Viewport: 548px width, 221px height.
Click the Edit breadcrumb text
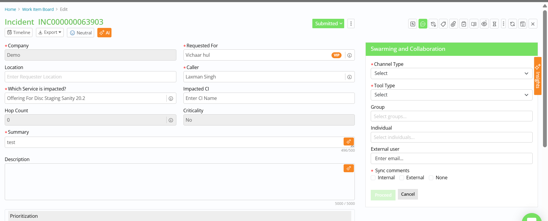pyautogui.click(x=64, y=9)
